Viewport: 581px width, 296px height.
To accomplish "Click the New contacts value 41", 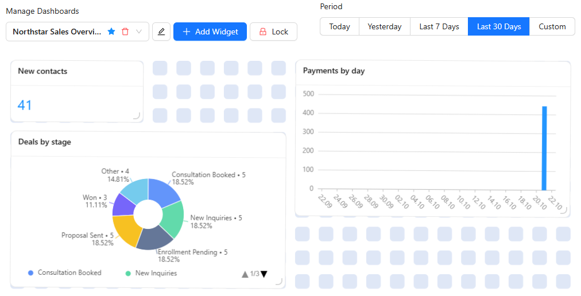I will (x=25, y=105).
